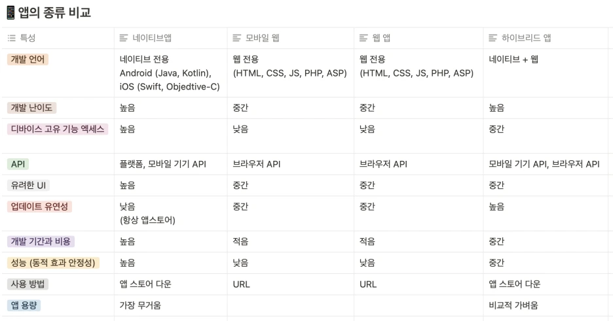
Task: Click the green API tag
Action: pos(18,164)
